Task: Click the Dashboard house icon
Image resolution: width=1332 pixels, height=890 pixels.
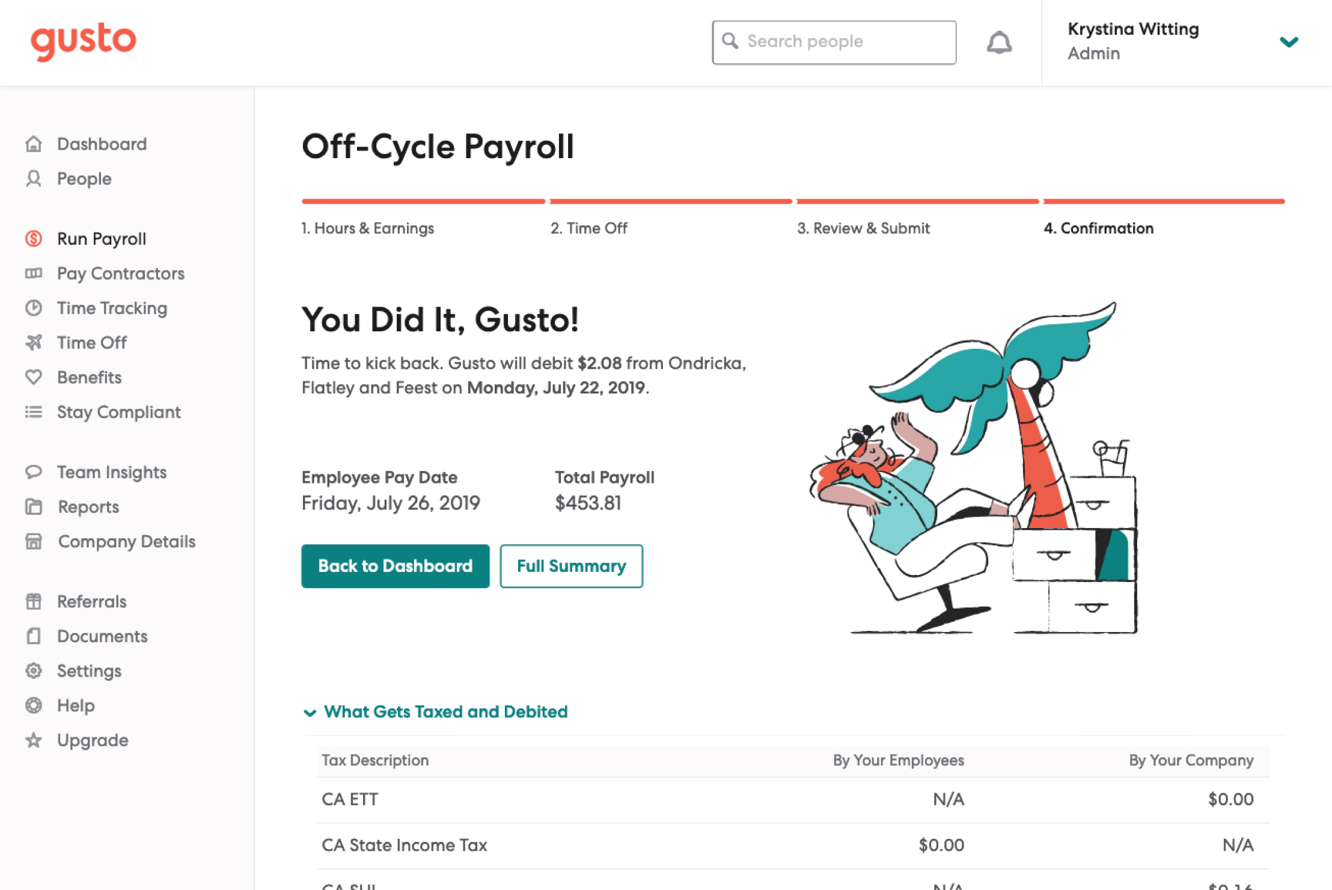Action: pyautogui.click(x=34, y=144)
